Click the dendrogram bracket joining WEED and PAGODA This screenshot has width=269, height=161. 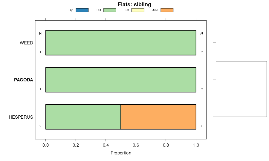tap(216, 61)
